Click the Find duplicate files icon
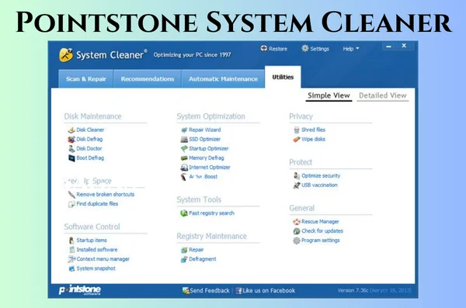 tap(71, 204)
